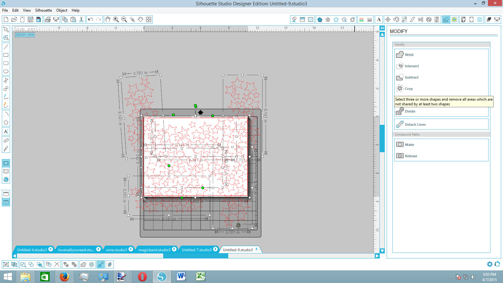Close the Untitled-7.studio3 tab

tap(215, 249)
